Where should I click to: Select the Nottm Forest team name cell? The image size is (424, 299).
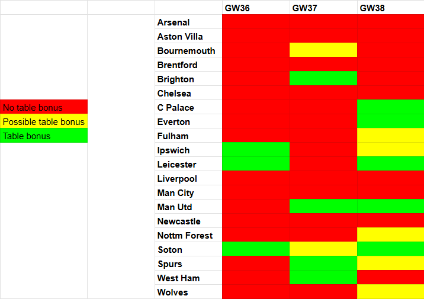point(188,236)
